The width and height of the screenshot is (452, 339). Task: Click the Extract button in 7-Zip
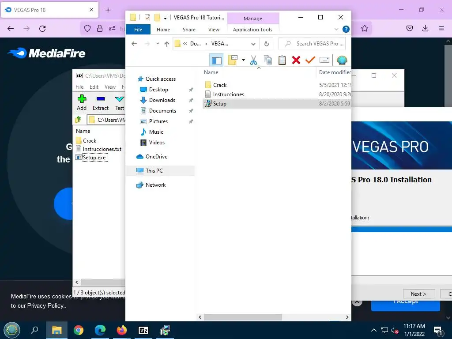tap(101, 102)
